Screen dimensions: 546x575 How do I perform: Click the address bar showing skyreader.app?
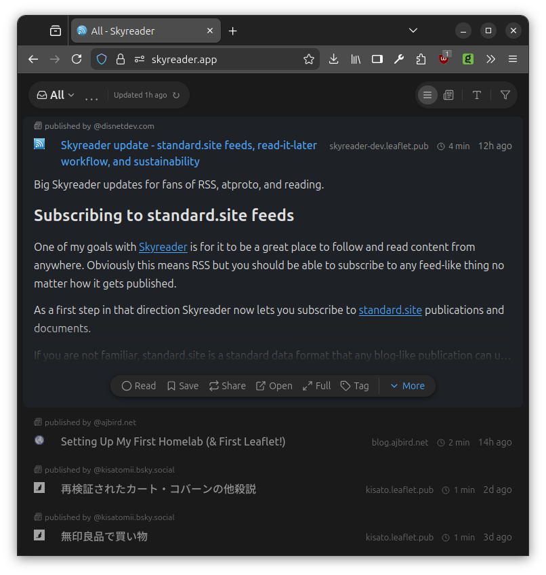203,59
